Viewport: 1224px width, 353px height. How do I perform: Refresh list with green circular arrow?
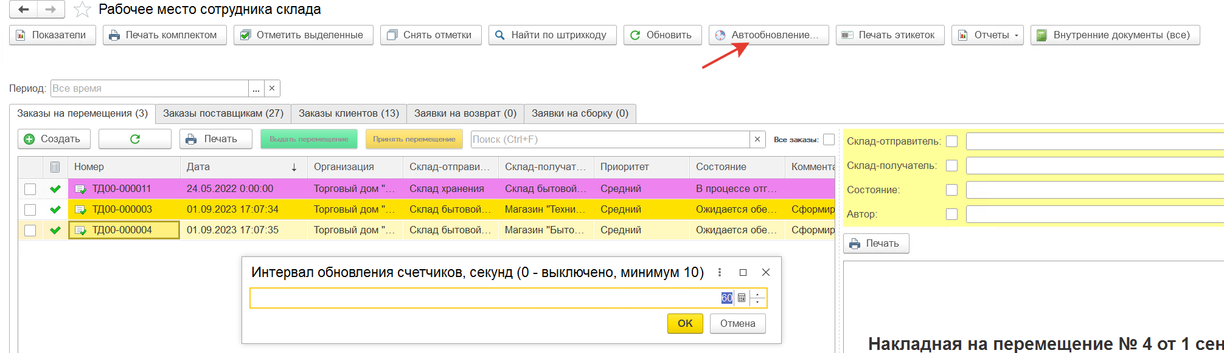tap(135, 139)
